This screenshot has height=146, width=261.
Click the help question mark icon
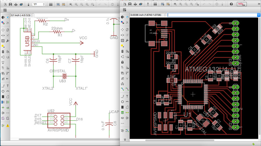click(231, 4)
